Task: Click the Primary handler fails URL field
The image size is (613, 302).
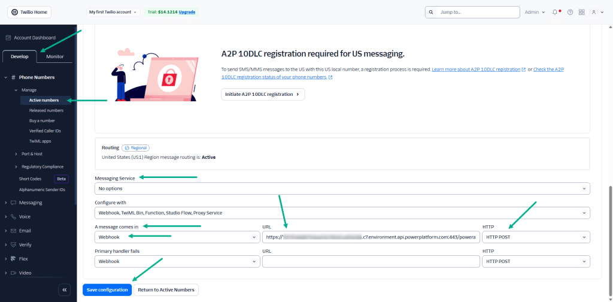Action: point(371,261)
